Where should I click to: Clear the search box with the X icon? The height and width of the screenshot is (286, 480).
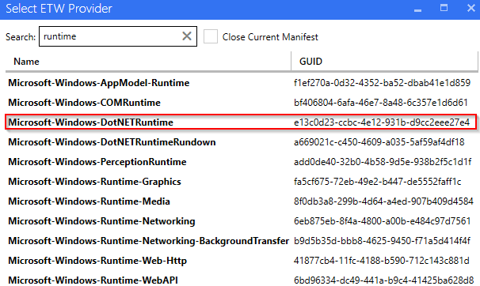[187, 36]
